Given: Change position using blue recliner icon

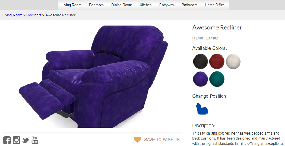Looking at the screenshot, I should (202, 109).
